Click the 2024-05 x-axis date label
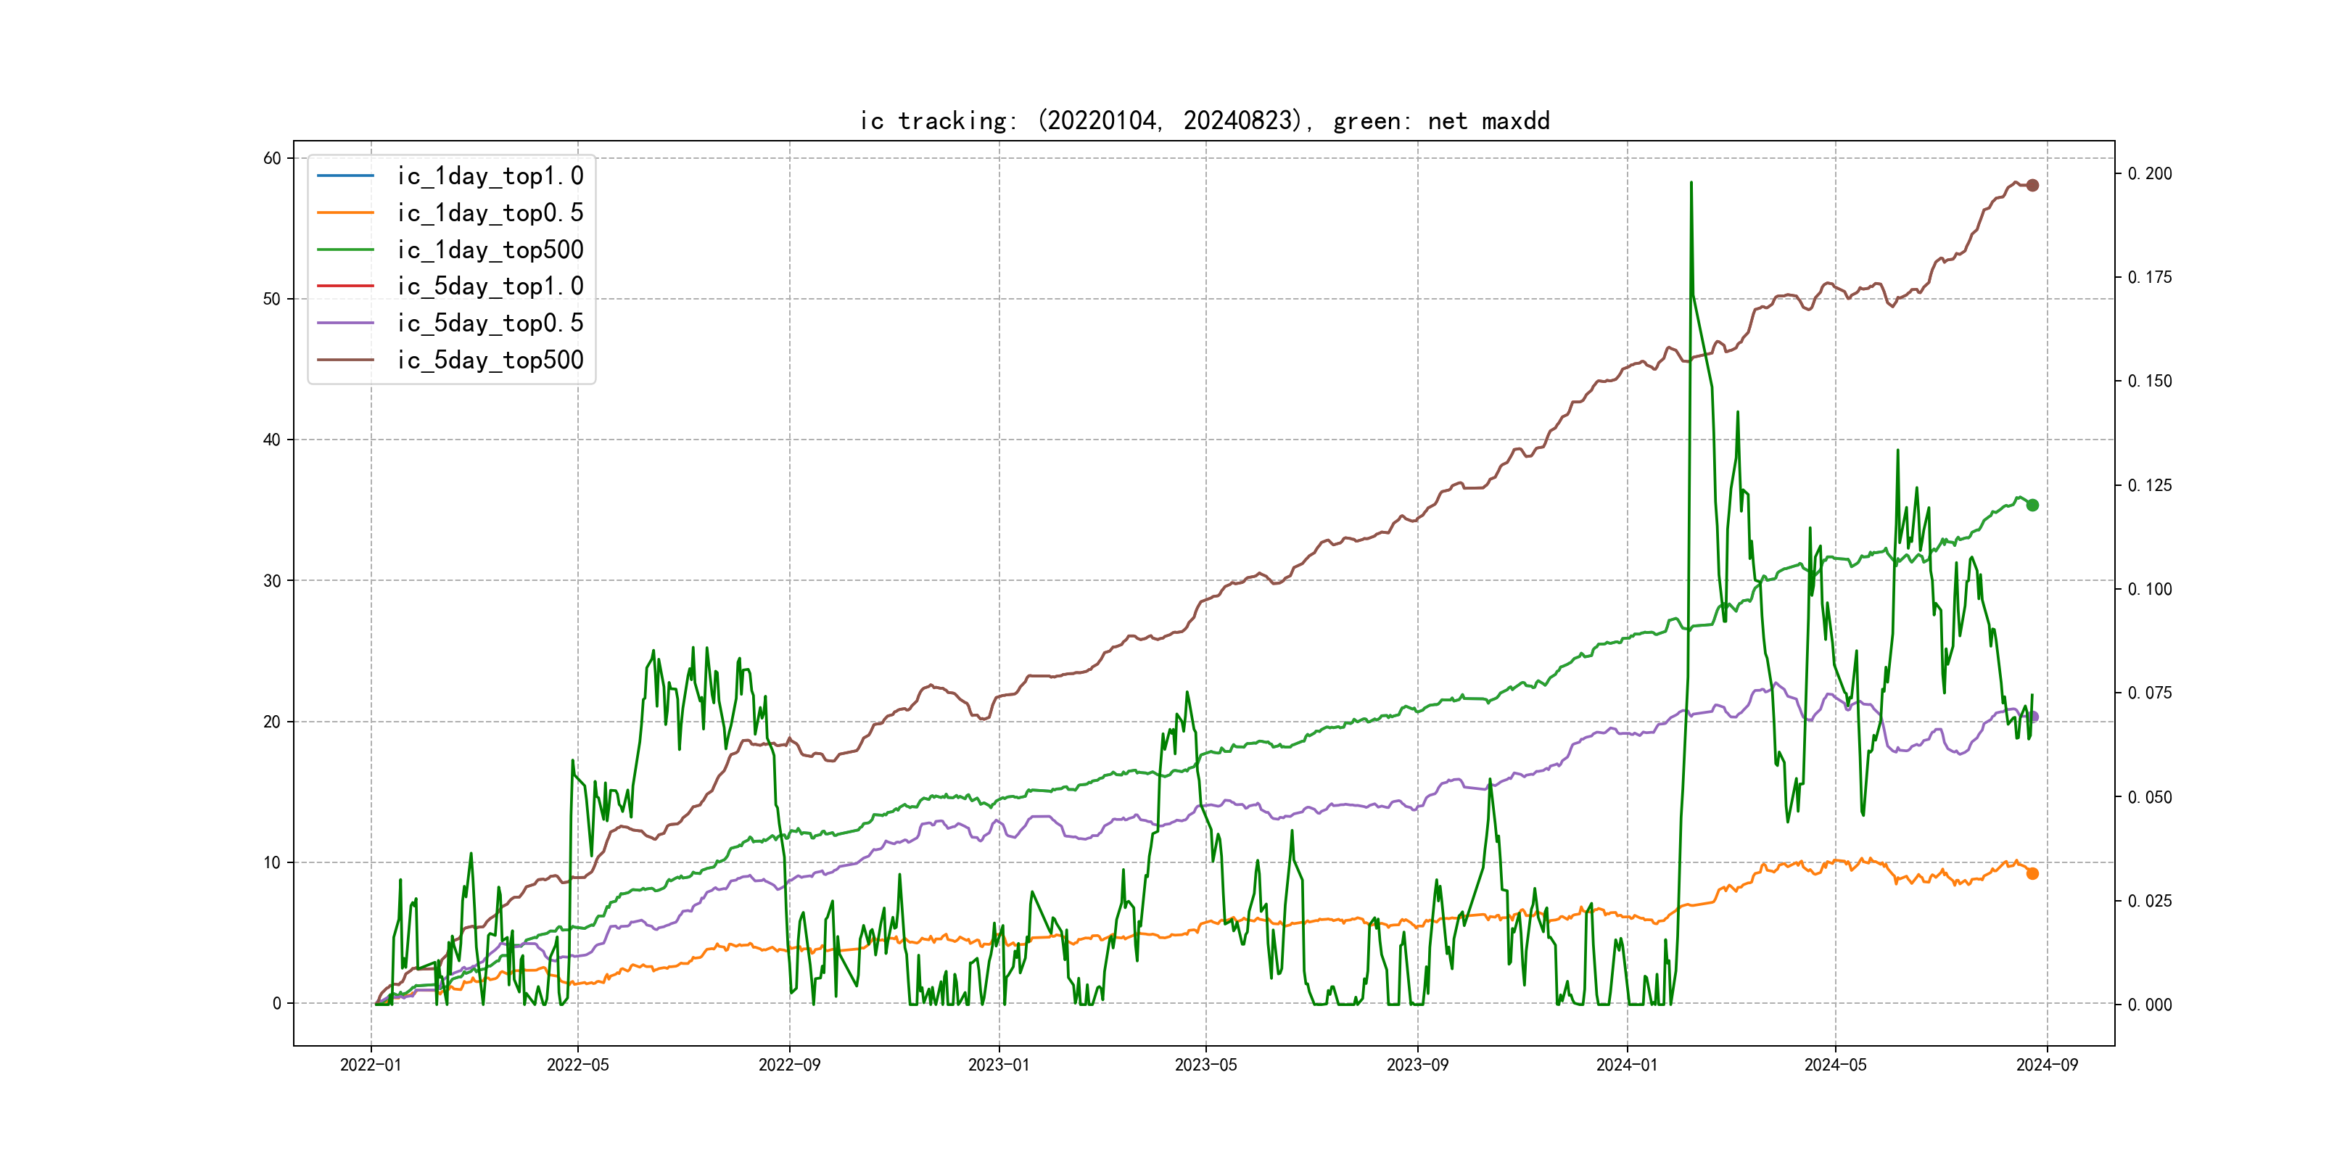The image size is (2350, 1175). click(x=1836, y=1065)
